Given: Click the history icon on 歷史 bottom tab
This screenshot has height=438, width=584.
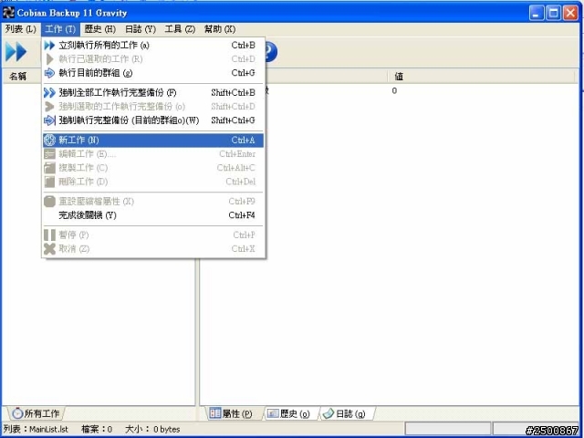Looking at the screenshot, I should tap(273, 413).
